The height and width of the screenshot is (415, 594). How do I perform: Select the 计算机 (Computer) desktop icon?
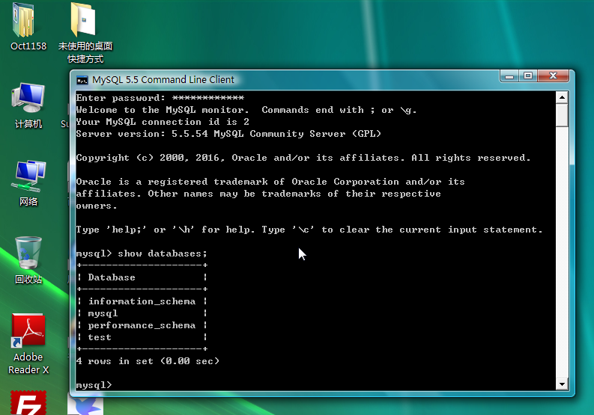click(28, 101)
